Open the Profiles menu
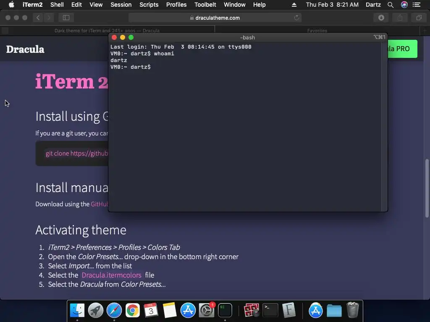The height and width of the screenshot is (322, 430). pyautogui.click(x=176, y=5)
